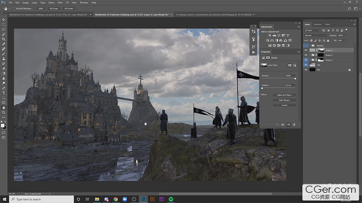This screenshot has height=203, width=362.
Task: Open the Opacity value dropdown arrow
Action: click(x=346, y=35)
